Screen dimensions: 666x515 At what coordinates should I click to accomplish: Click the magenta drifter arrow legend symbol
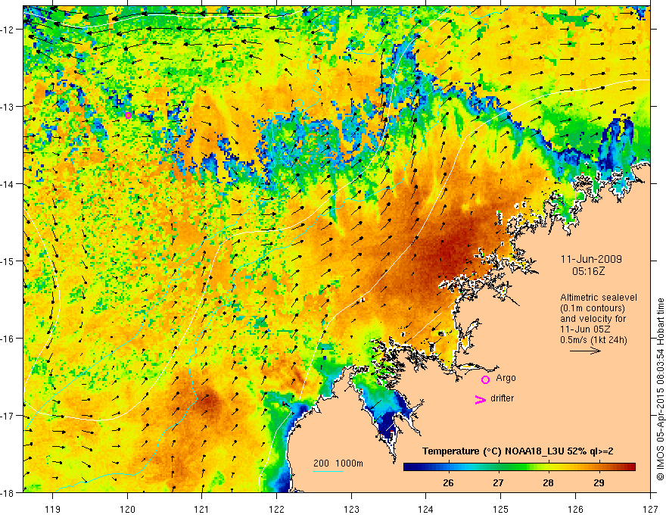(x=480, y=399)
